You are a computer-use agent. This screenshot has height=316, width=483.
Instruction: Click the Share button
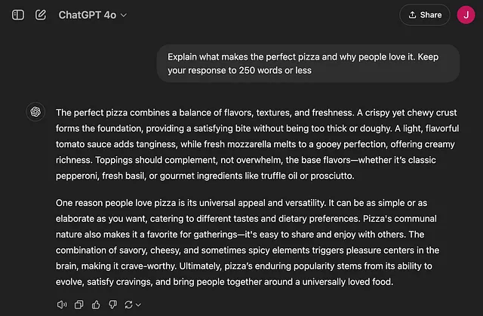425,15
